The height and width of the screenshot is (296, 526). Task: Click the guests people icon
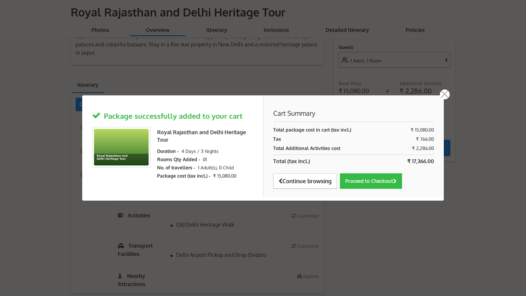pyautogui.click(x=345, y=60)
